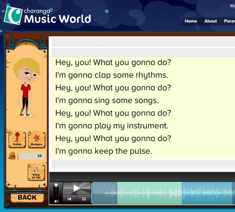The image size is (235, 212).
Task: Jump to the blue waveform section
Action: point(207,193)
